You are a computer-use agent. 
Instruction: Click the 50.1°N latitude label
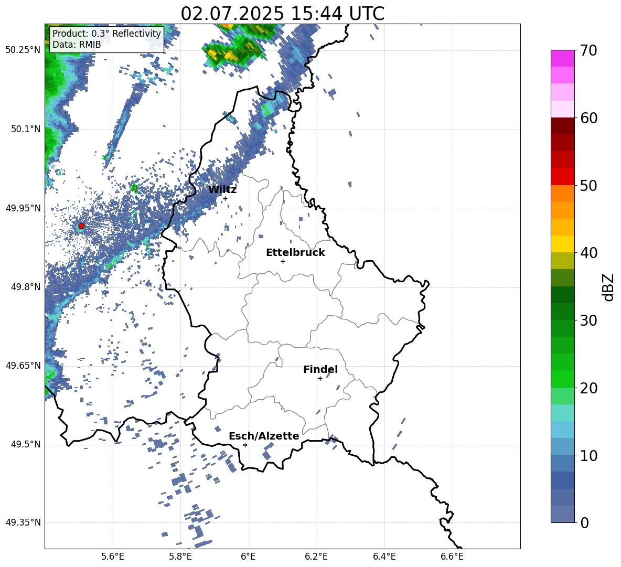pos(26,130)
